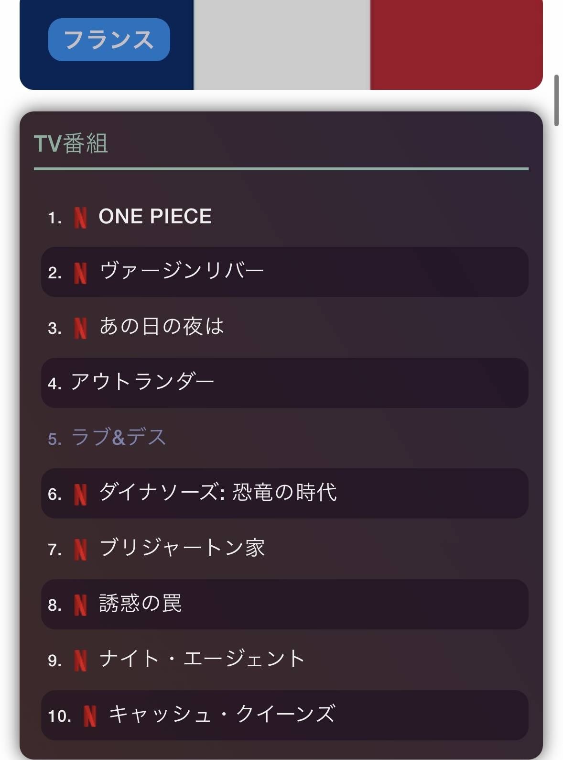The image size is (563, 760).
Task: Click the Netflix icon beside ヴァージンリバー
Action: [x=80, y=273]
